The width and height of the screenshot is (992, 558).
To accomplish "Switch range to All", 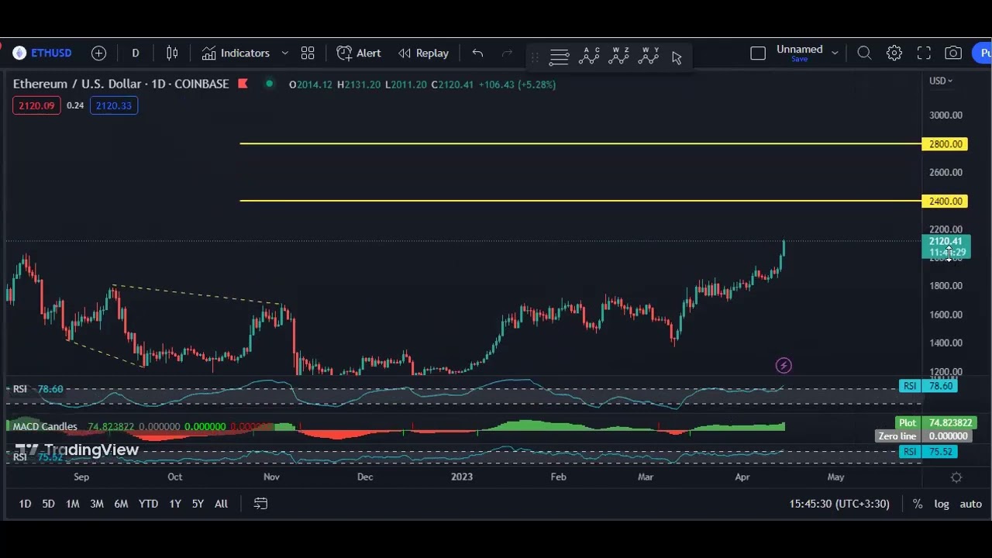I will pyautogui.click(x=221, y=504).
